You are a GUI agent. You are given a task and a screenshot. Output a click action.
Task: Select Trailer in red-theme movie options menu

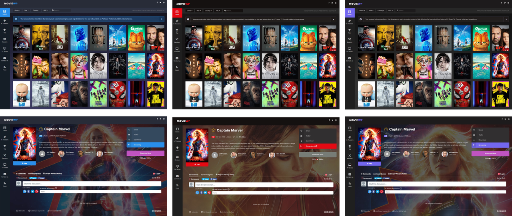(318, 136)
